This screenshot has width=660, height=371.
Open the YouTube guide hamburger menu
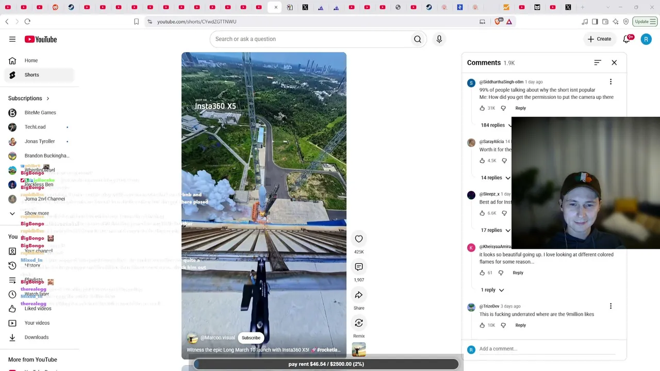coord(12,39)
